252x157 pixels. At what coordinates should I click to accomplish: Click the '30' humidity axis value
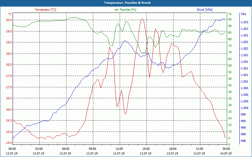tap(230, 105)
